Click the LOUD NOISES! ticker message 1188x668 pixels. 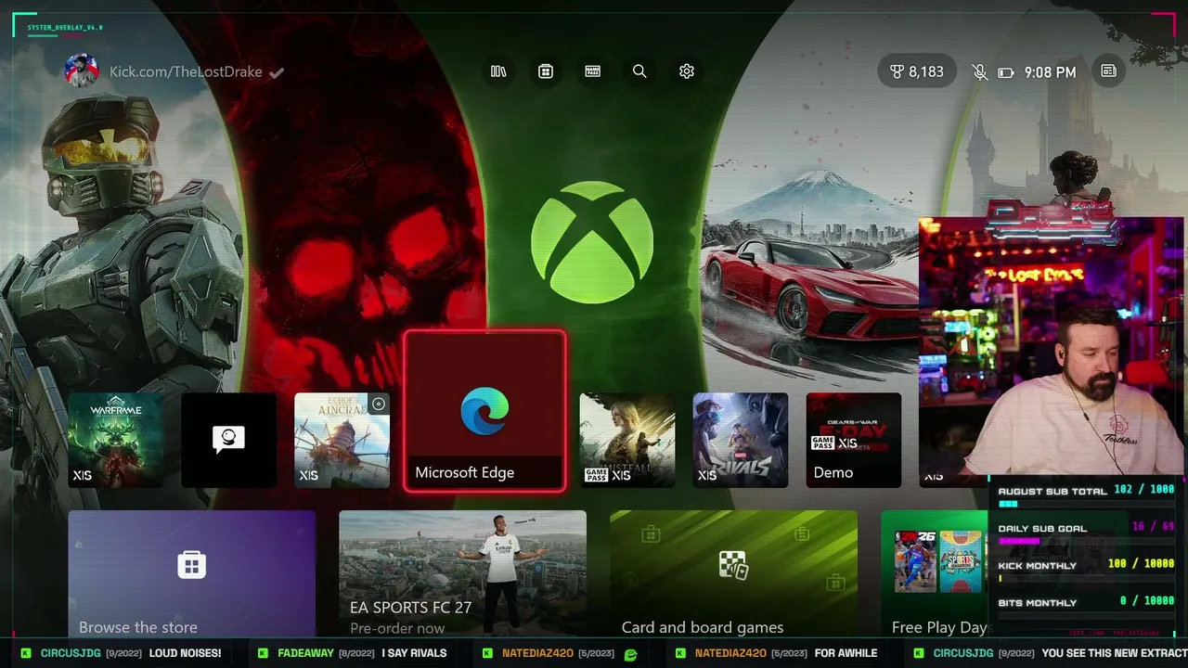185,653
